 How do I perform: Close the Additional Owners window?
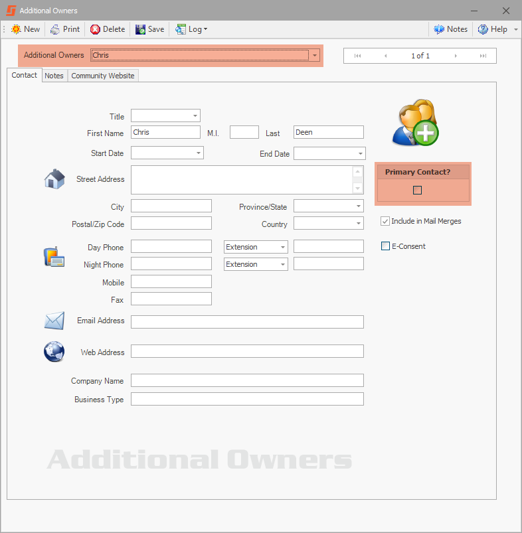(x=506, y=11)
